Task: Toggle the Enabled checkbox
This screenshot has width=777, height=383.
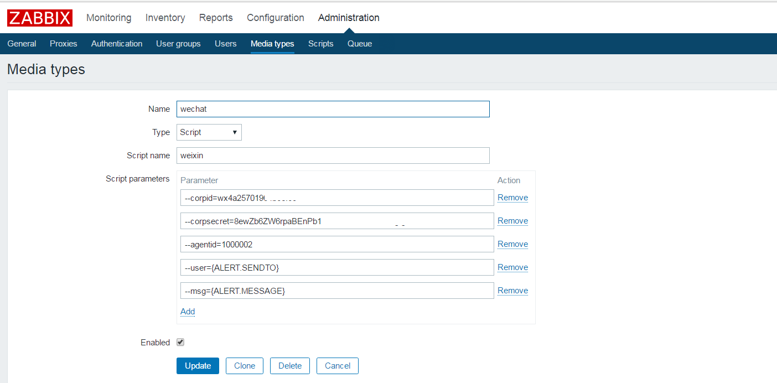Action: click(180, 343)
